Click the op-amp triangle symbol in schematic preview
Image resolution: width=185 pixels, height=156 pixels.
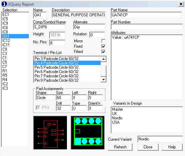(x=49, y=125)
